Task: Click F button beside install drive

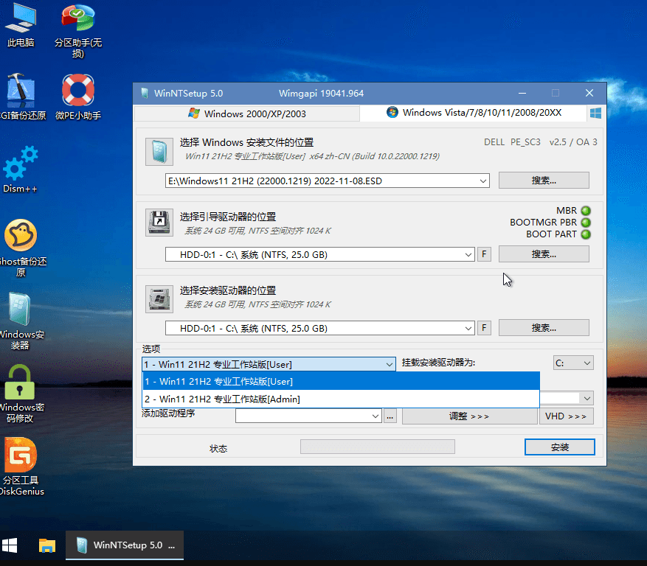Action: click(484, 328)
